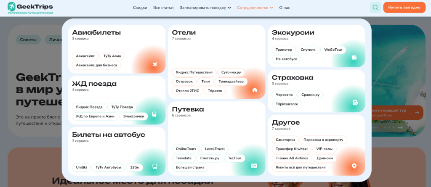Click the house icon in Отели card
Screen dimensions: 431x187
(x=254, y=90)
